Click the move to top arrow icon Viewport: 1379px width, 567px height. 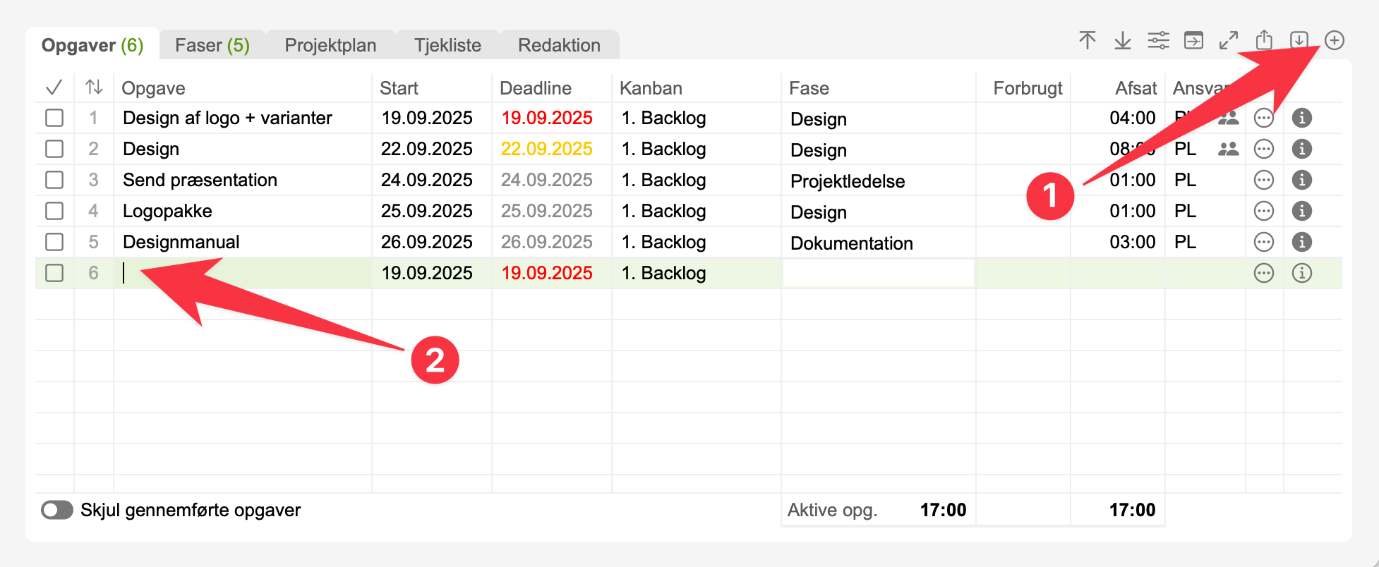coord(1088,41)
